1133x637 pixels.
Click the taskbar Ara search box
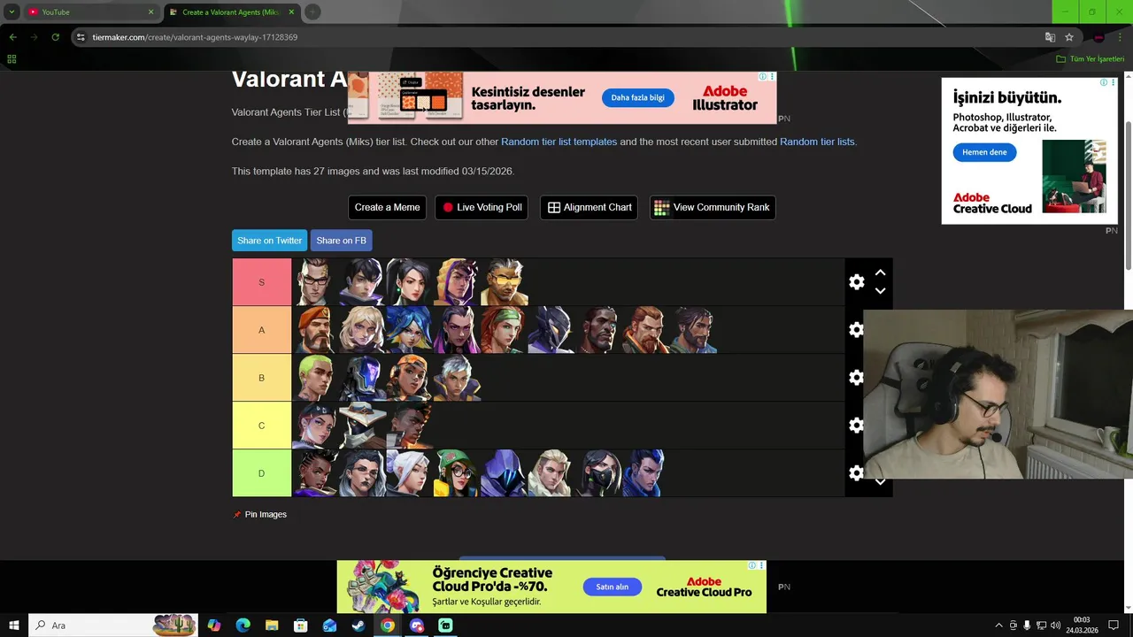coord(114,625)
